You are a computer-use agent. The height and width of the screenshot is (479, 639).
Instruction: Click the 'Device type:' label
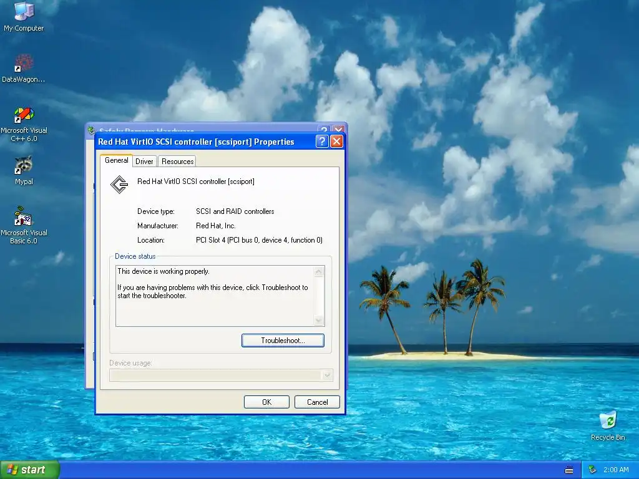(x=155, y=211)
